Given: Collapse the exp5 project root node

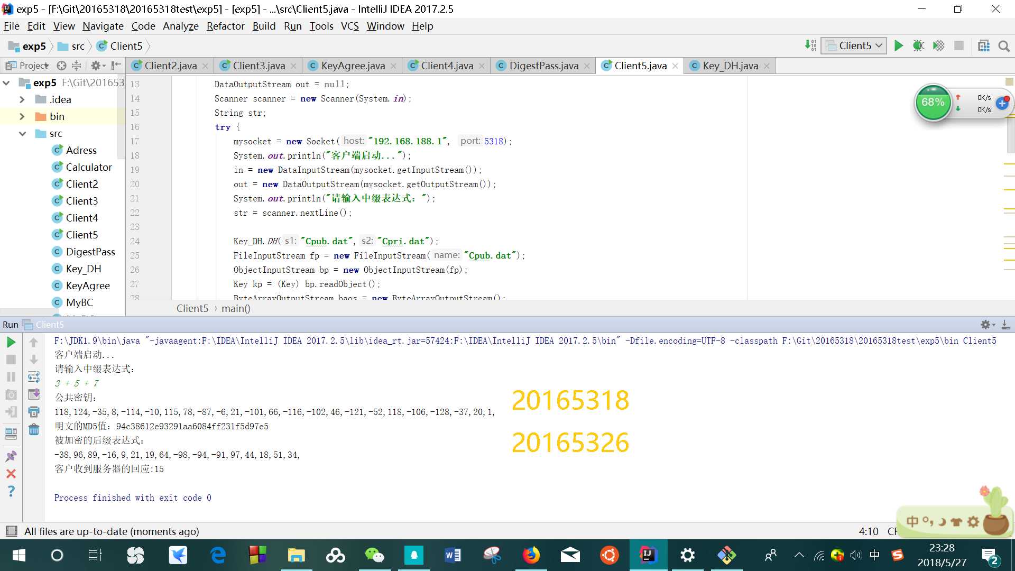Looking at the screenshot, I should 6,83.
